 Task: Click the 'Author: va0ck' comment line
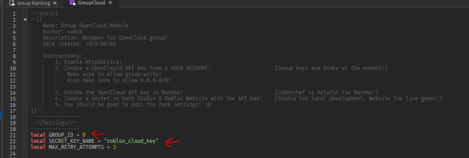click(62, 32)
